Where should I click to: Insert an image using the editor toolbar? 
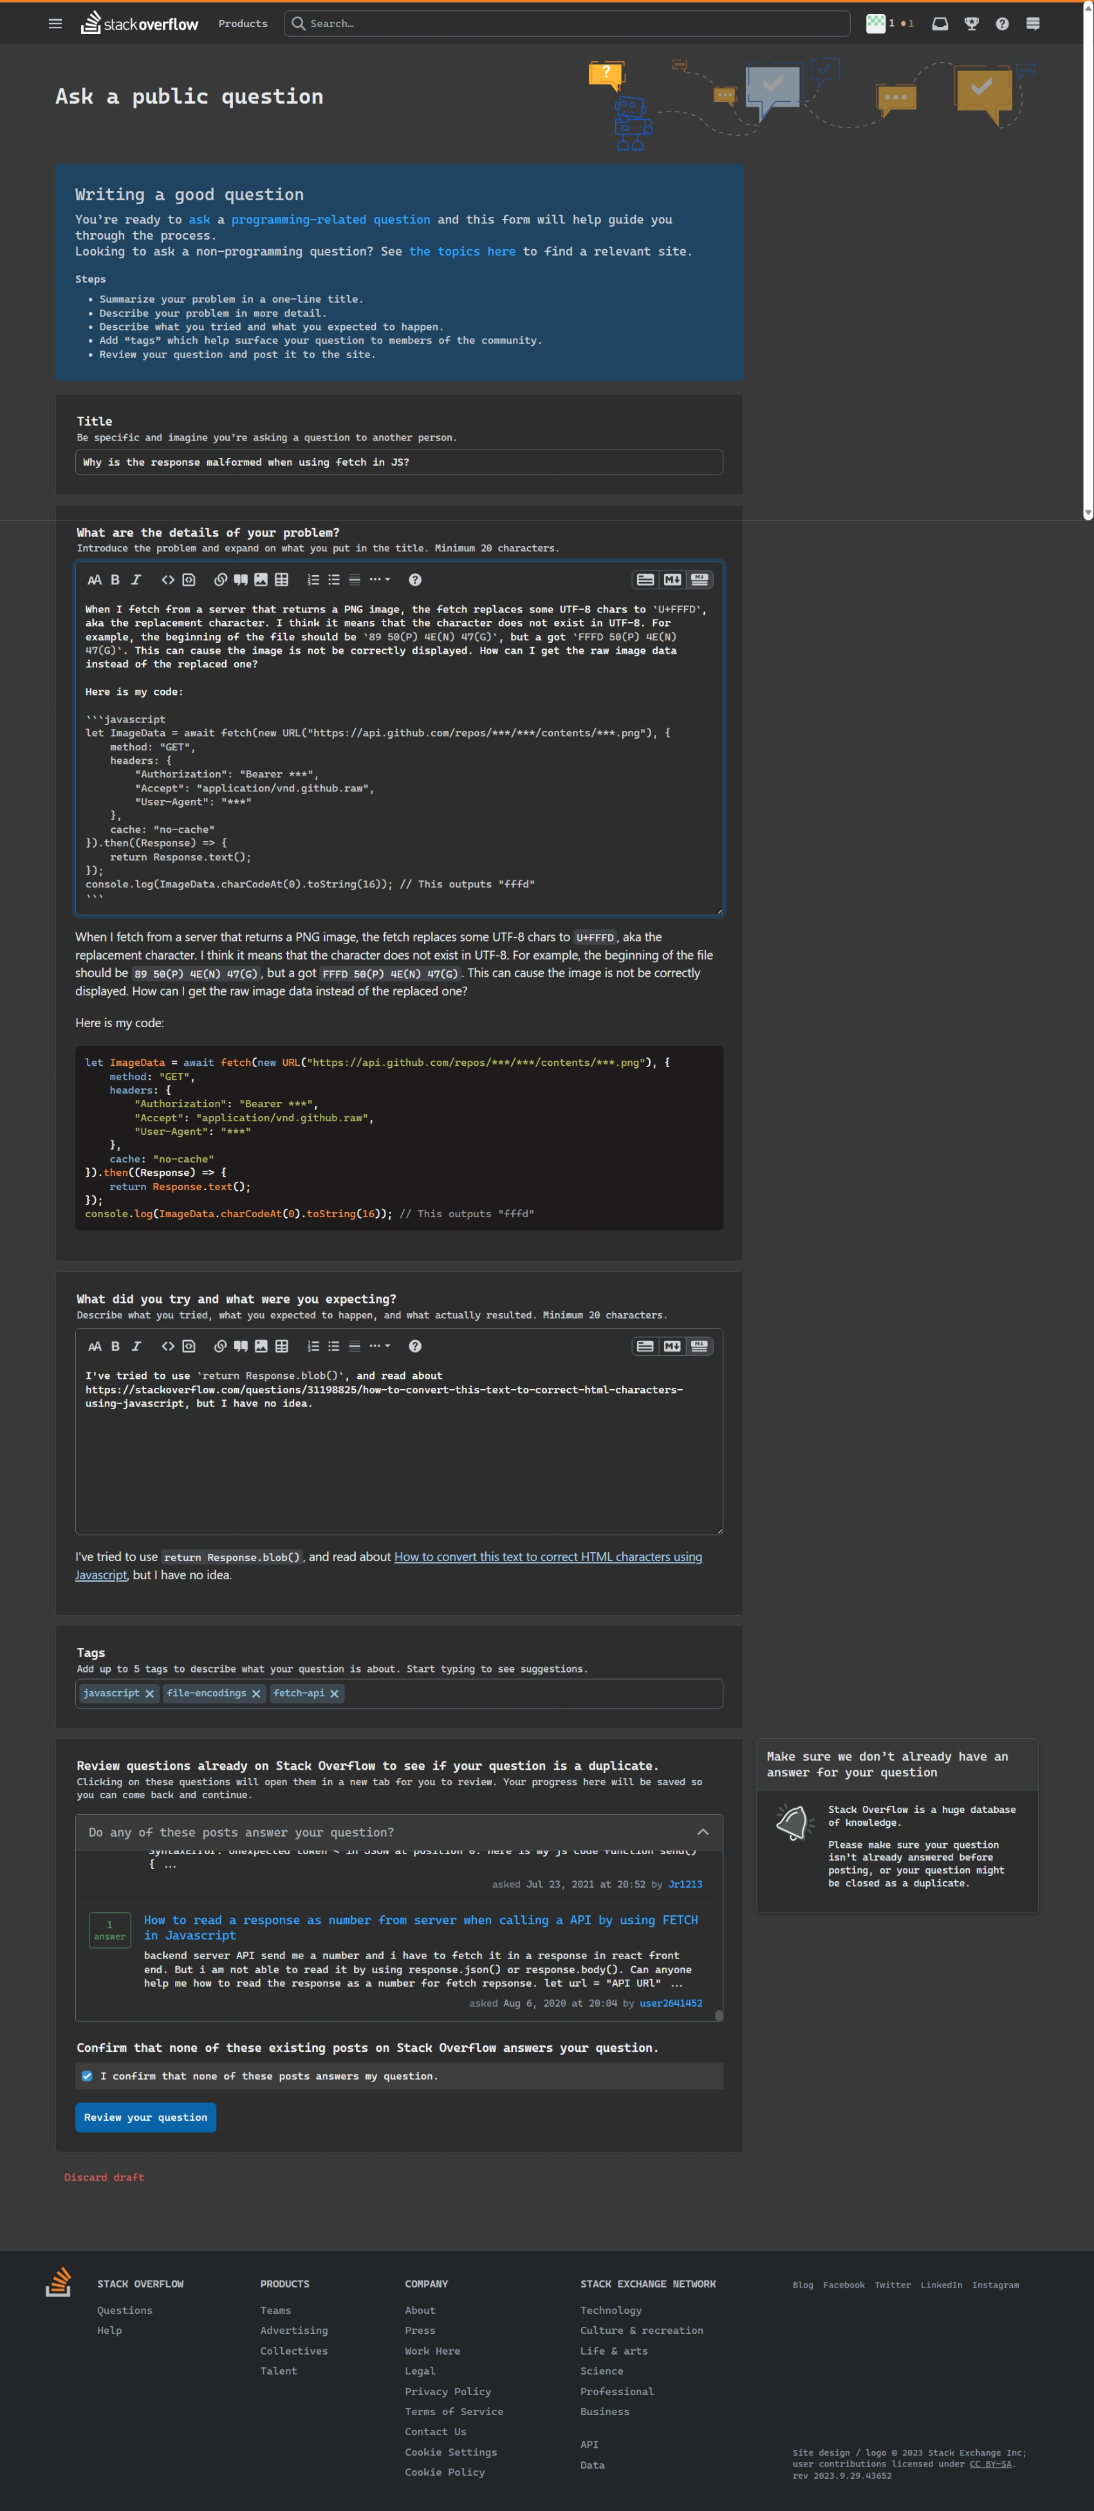pos(261,579)
